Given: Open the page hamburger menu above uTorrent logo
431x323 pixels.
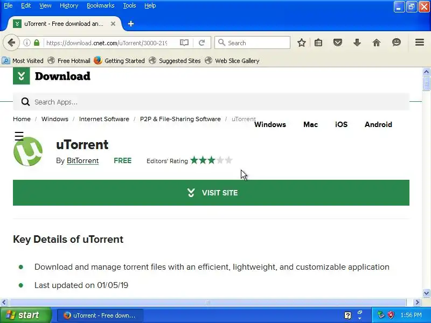Looking at the screenshot, I should [19, 136].
